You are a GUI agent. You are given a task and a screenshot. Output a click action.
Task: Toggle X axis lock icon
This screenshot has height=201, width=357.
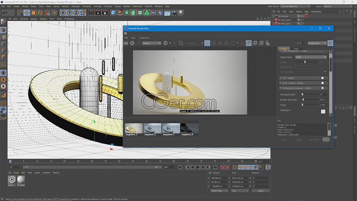click(63, 13)
